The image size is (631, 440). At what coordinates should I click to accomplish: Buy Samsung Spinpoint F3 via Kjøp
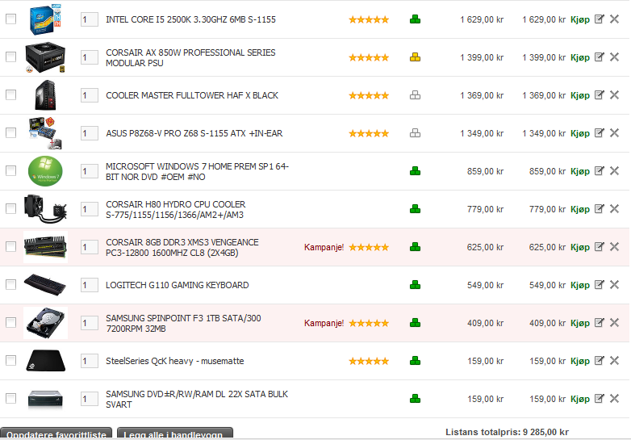(x=580, y=323)
